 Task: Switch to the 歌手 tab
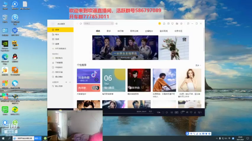109,31
